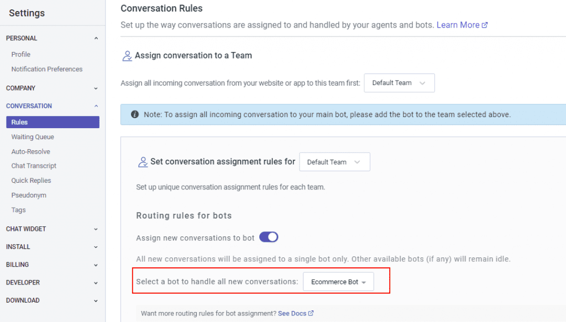
Task: Select the Rules menu item
Action: point(53,122)
